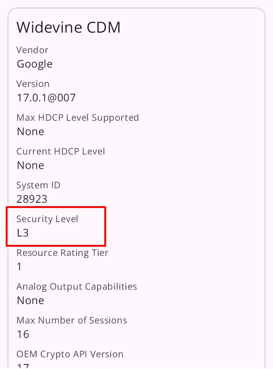
Task: Click the Current HDCP Level label
Action: coord(60,151)
